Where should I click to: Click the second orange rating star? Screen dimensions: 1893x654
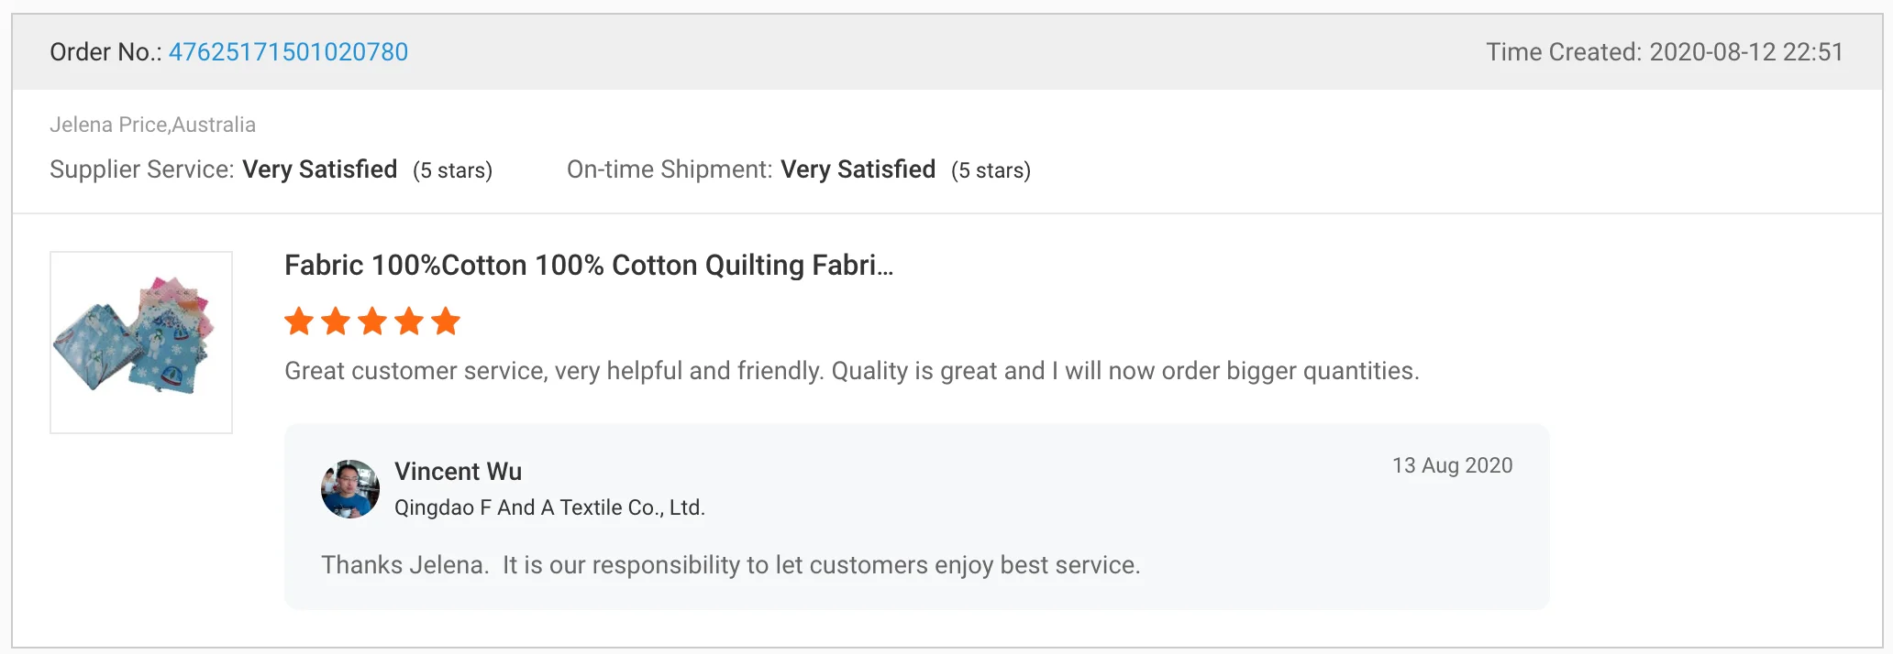click(336, 322)
